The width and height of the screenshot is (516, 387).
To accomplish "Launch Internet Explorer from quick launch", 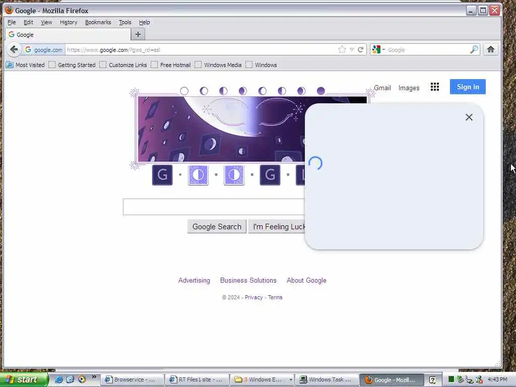I will pos(59,379).
